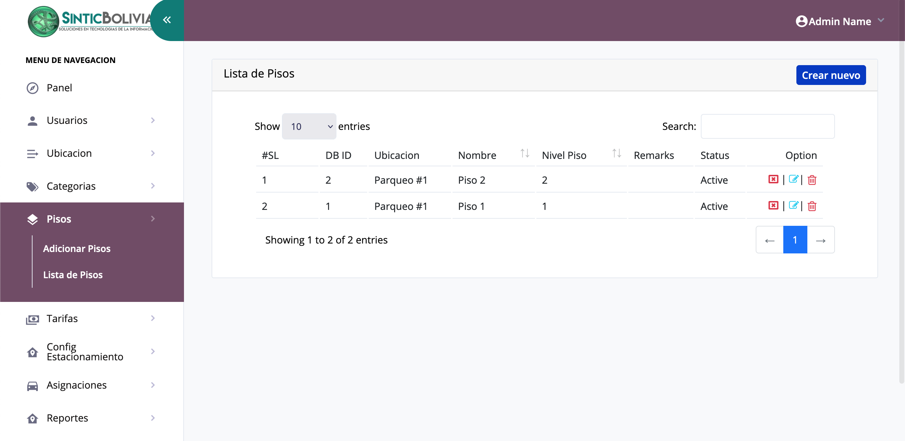Toggle status icon for Piso 1 row
Image resolution: width=905 pixels, height=441 pixels.
point(773,206)
